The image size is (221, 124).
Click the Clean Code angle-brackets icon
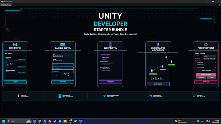pyautogui.click(x=150, y=96)
